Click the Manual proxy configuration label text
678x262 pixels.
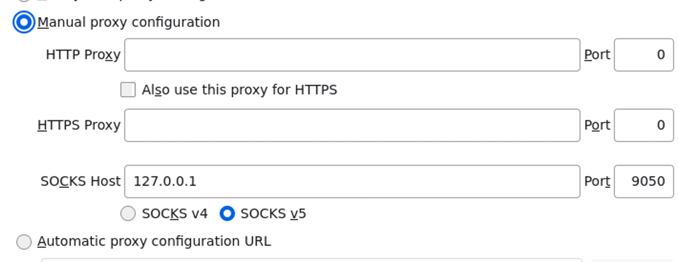(x=128, y=22)
